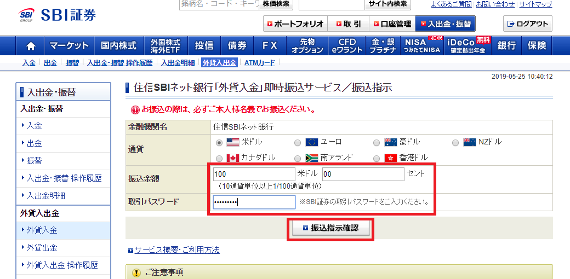570x279 pixels.
Task: Open the よくあるご質問 link
Action: [x=451, y=4]
